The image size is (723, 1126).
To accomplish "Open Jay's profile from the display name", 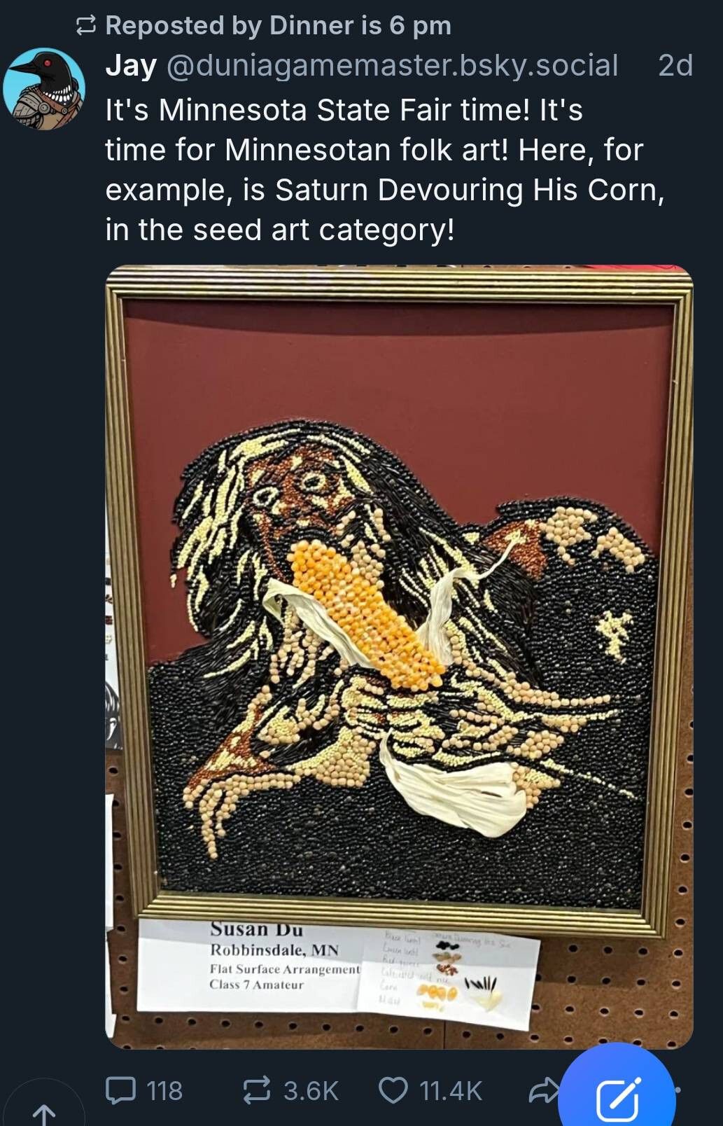I will tap(131, 66).
